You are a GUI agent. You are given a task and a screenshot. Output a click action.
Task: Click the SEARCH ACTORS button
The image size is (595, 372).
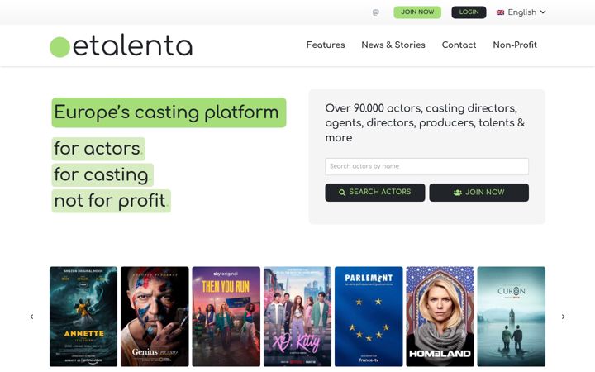[x=375, y=193]
